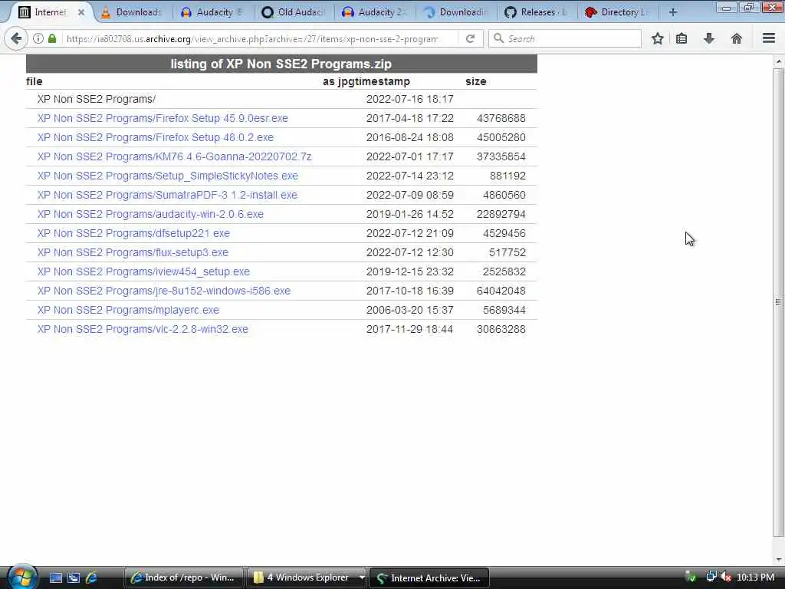
Task: Select the 'XP Non SSE2 Programs/' folder row text
Action: 96,99
